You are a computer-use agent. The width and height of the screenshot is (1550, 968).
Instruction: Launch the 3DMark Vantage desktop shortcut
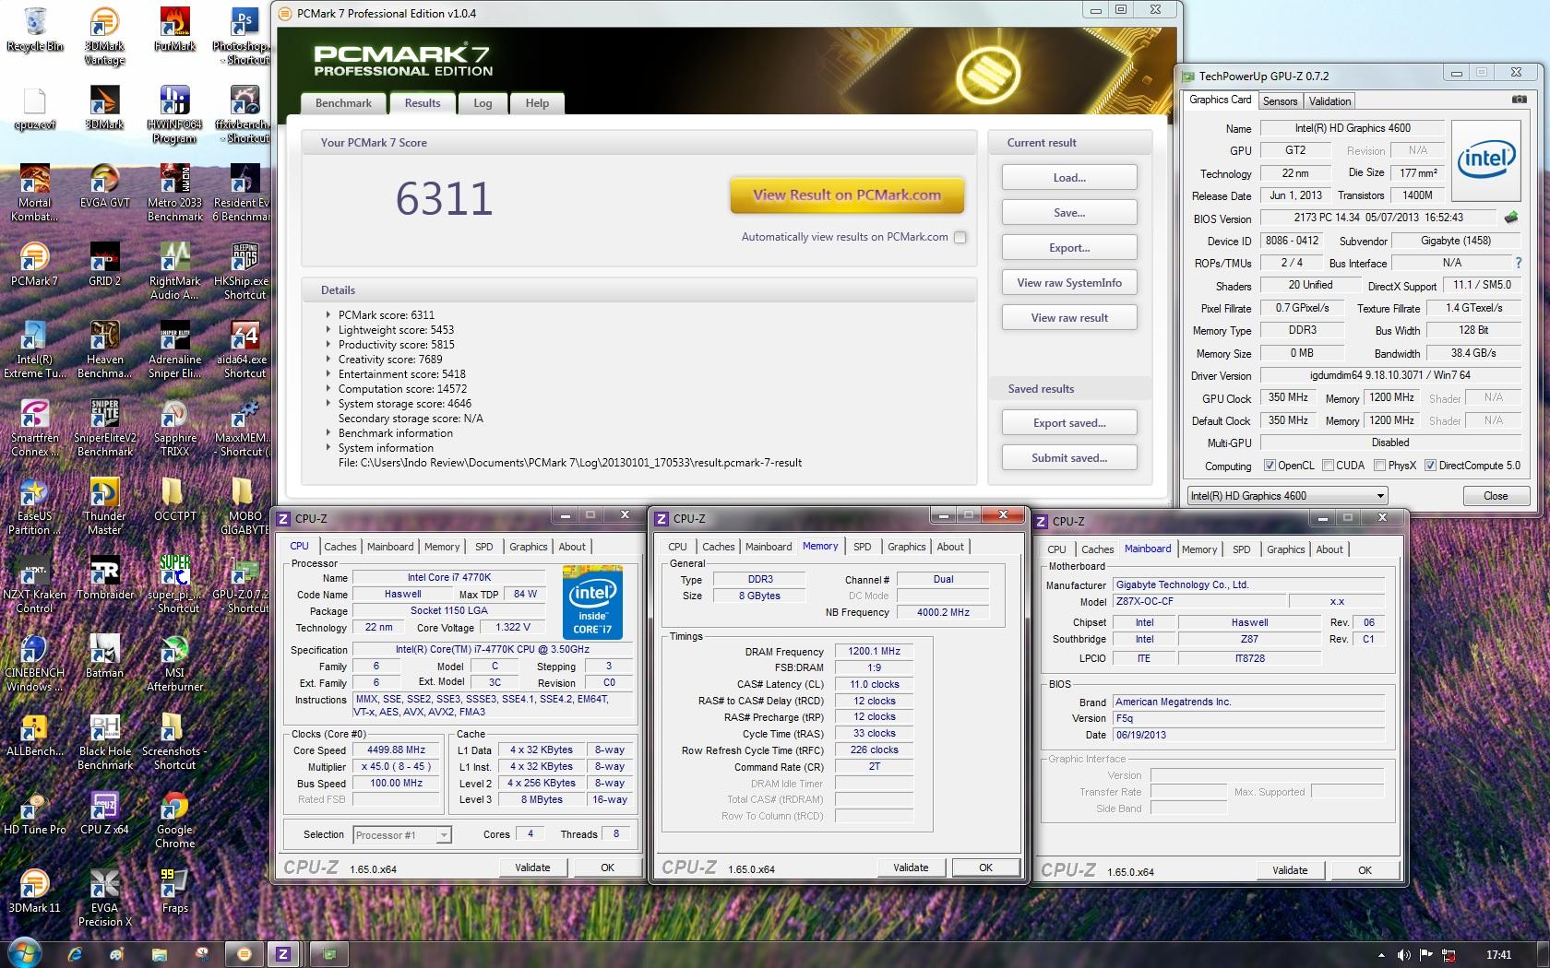pos(104,36)
